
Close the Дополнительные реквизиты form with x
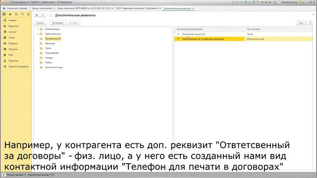[x=313, y=15]
